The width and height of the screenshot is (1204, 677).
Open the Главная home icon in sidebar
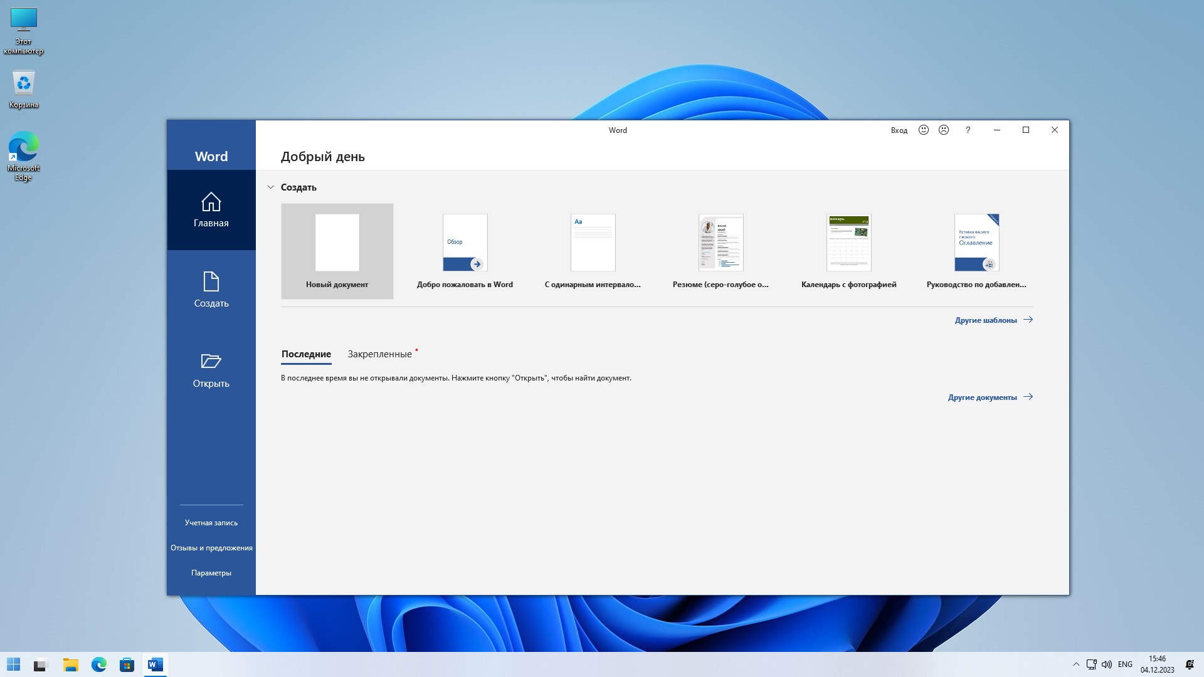pyautogui.click(x=211, y=202)
